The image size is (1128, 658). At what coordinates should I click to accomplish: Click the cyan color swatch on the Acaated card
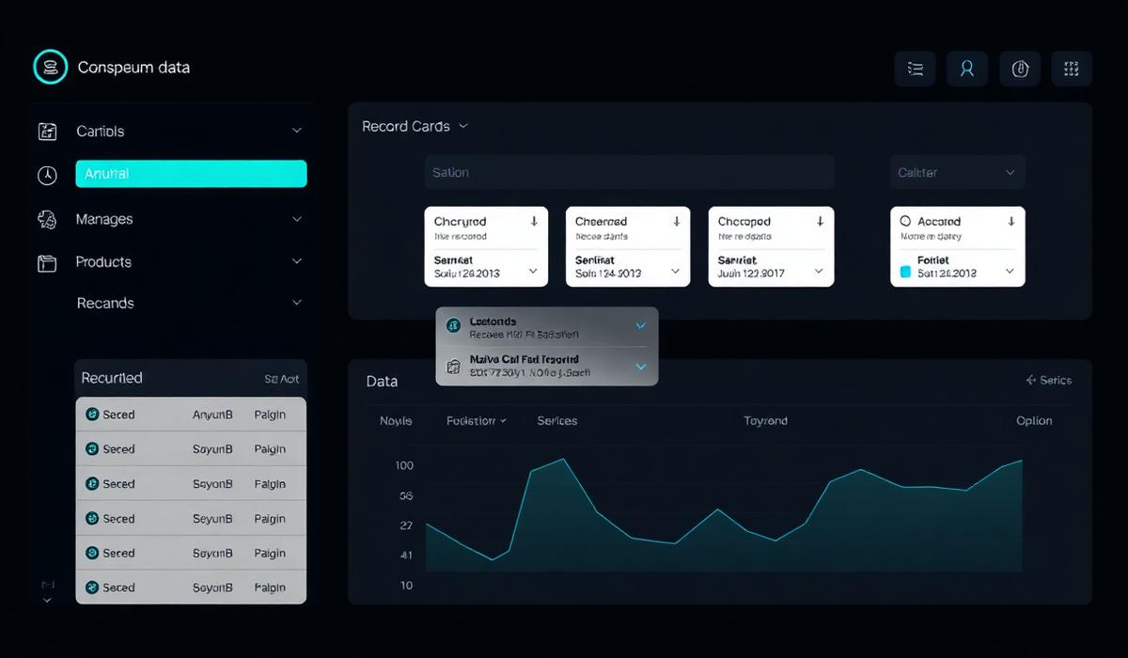click(x=906, y=272)
